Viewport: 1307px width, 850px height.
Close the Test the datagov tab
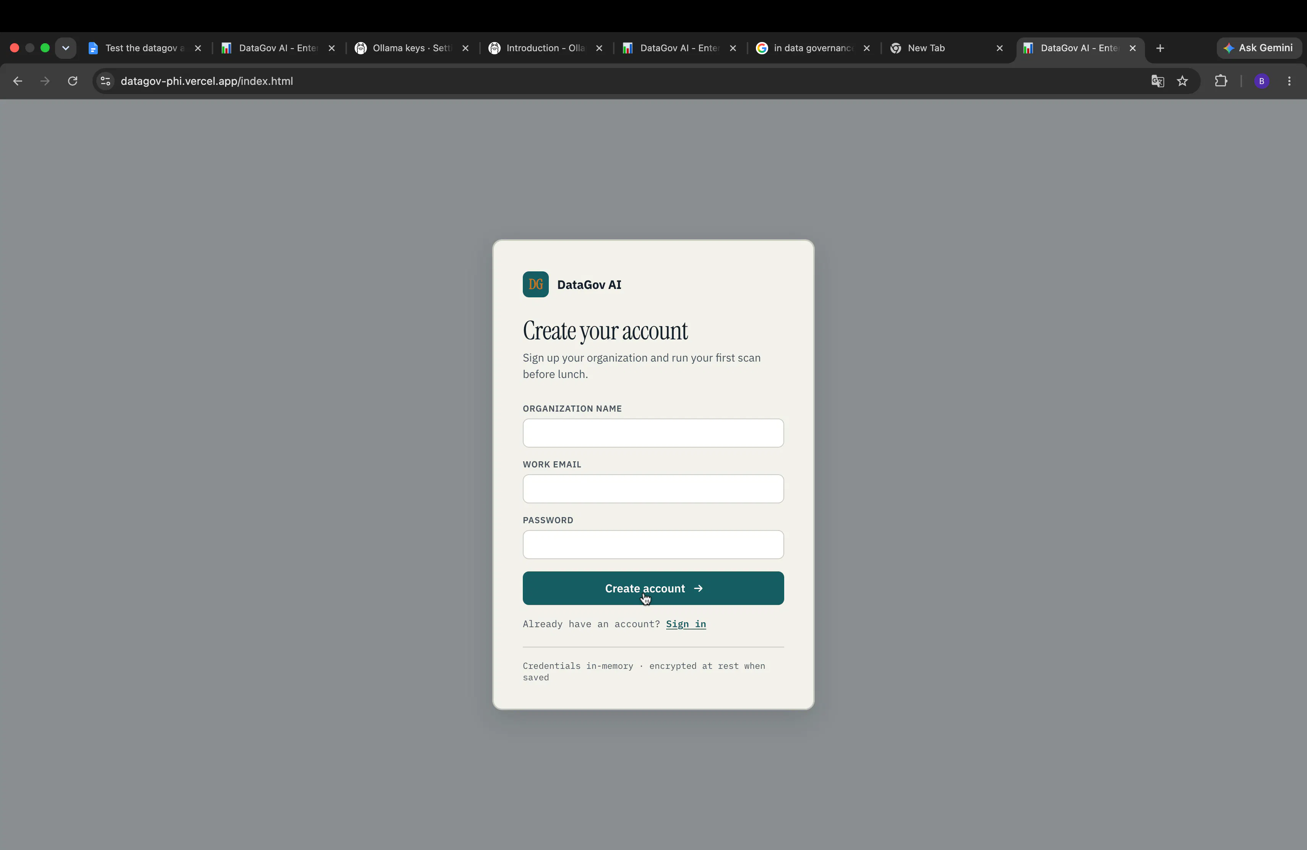coord(198,48)
